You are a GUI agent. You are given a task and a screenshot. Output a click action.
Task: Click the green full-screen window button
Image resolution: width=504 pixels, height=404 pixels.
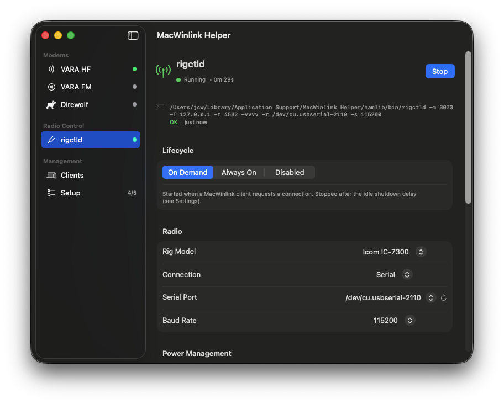[71, 35]
